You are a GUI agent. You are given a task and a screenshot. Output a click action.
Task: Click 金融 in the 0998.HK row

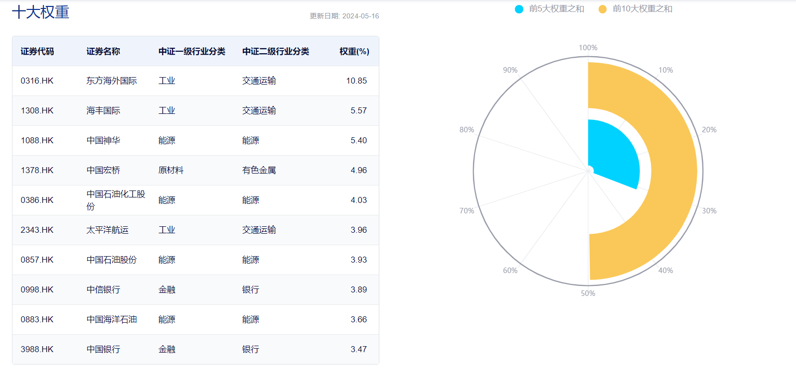click(x=167, y=289)
